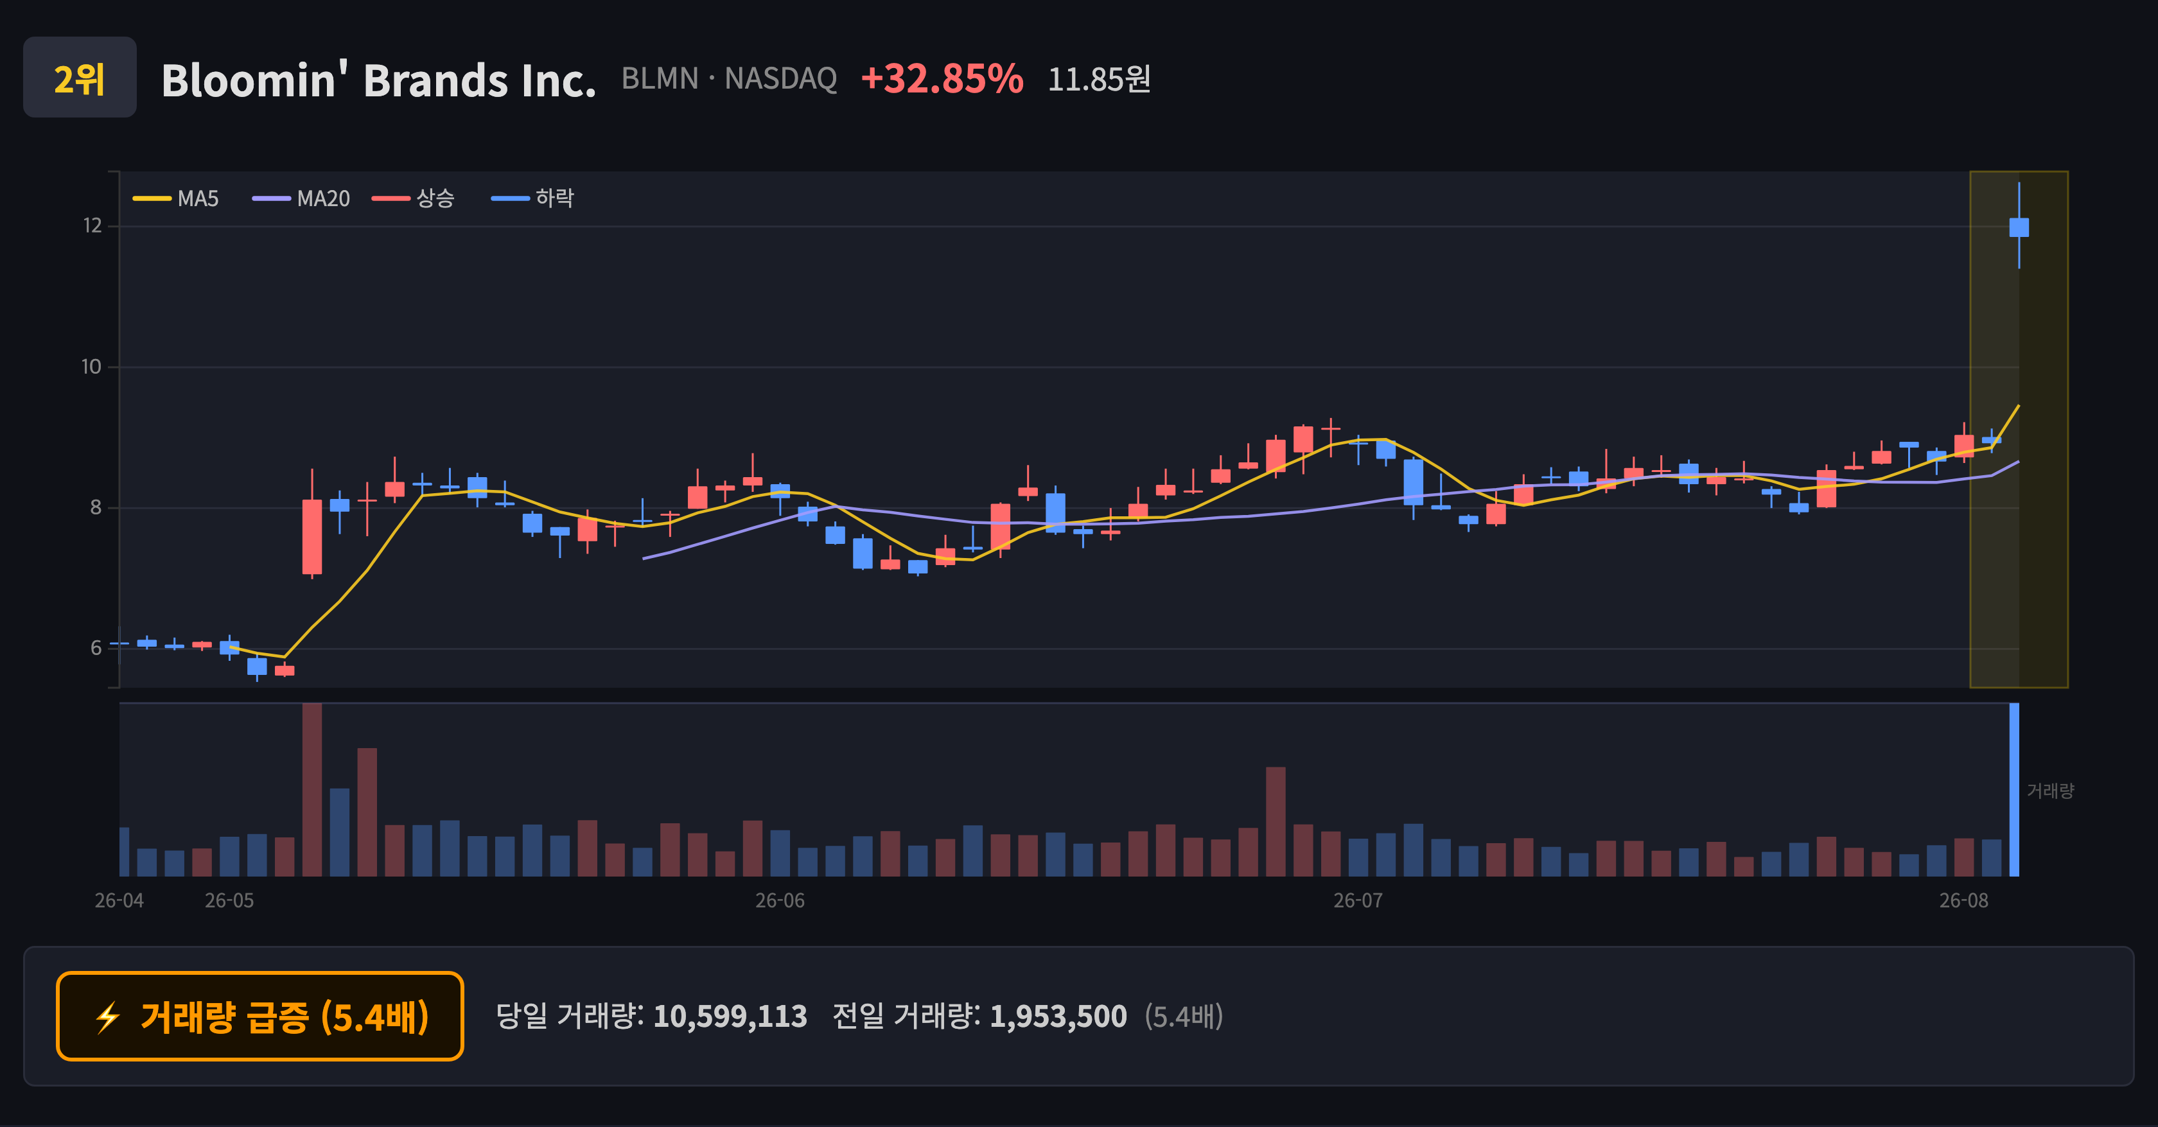2158x1127 pixels.
Task: Click the gray (5.4배) ratio text
Action: click(1184, 1017)
